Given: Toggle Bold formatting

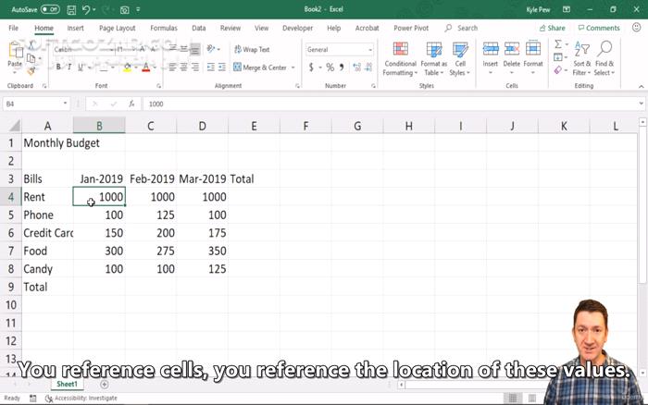Looking at the screenshot, I should pos(58,67).
